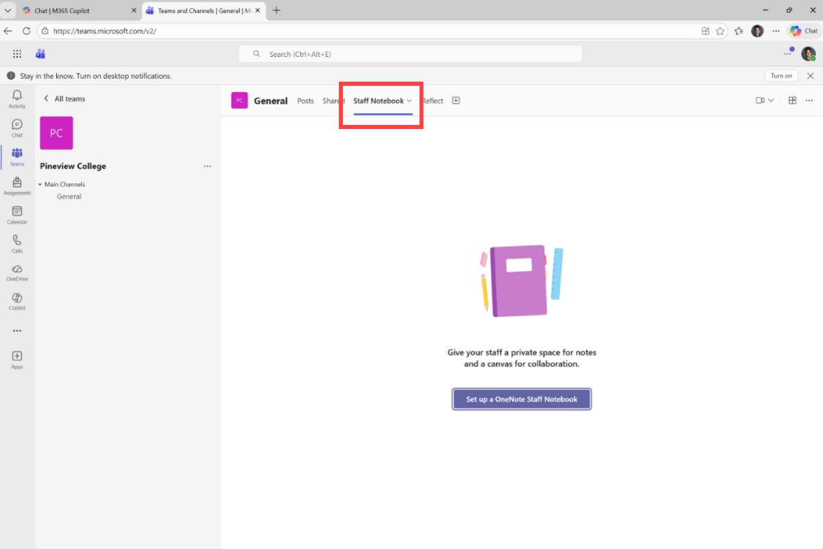Open Settings and more ellipsis in header

(x=787, y=54)
